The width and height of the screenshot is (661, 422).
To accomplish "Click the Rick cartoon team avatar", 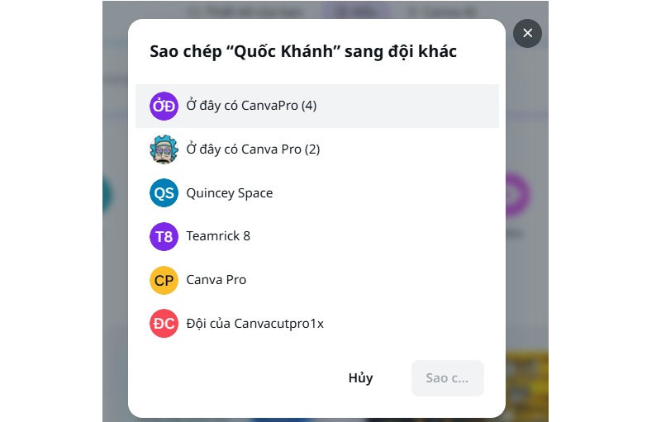I will (x=164, y=149).
